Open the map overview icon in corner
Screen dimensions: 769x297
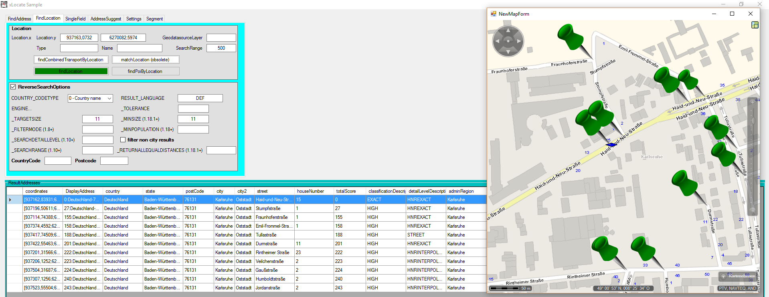(755, 25)
